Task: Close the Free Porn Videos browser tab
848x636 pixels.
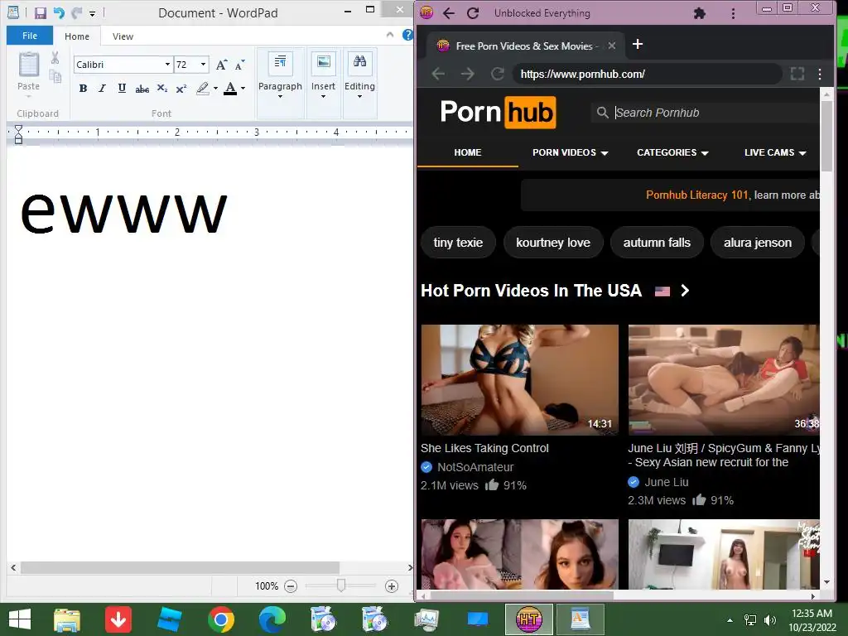Action: [612, 46]
